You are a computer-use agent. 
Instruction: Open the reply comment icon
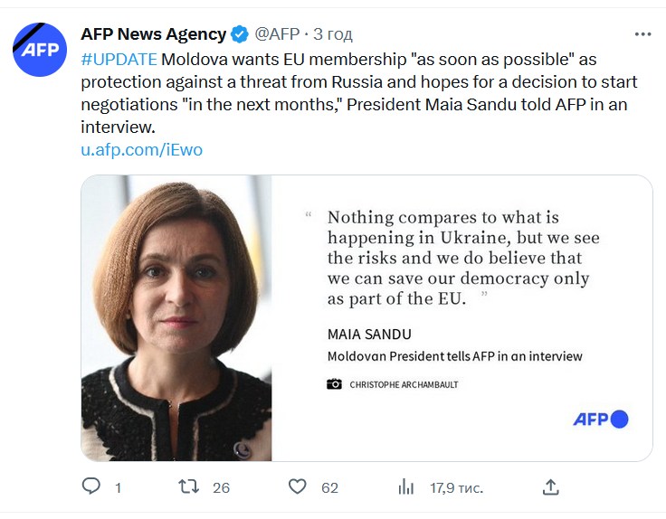[x=90, y=486]
